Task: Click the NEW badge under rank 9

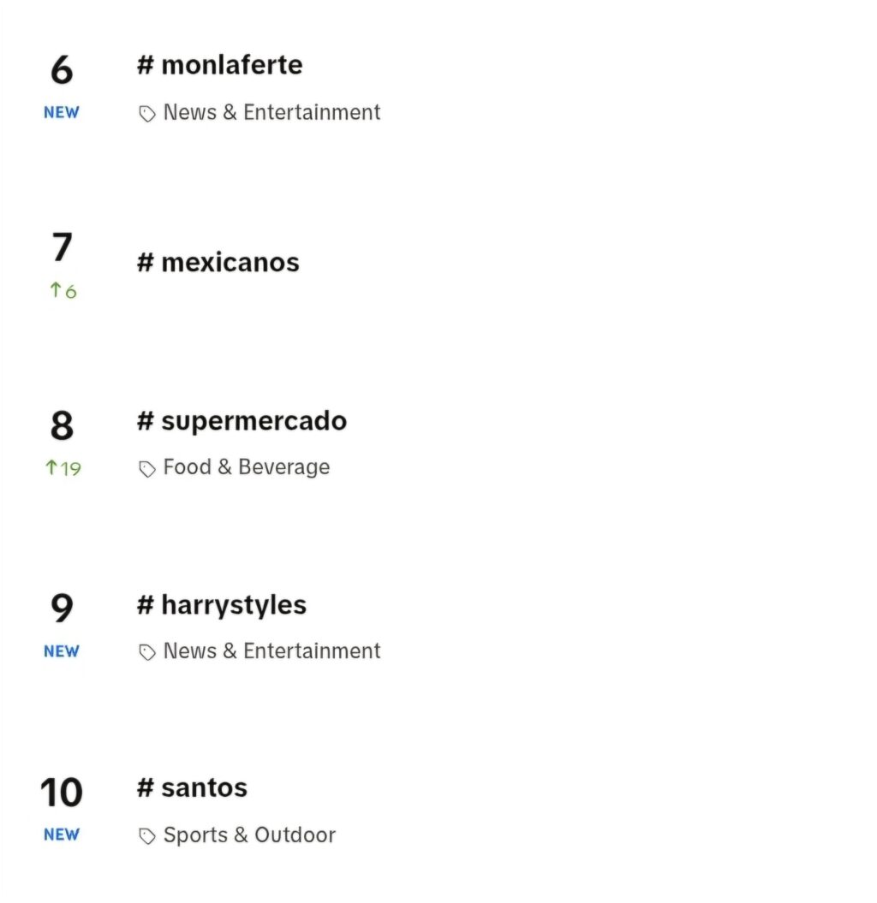Action: click(x=62, y=651)
